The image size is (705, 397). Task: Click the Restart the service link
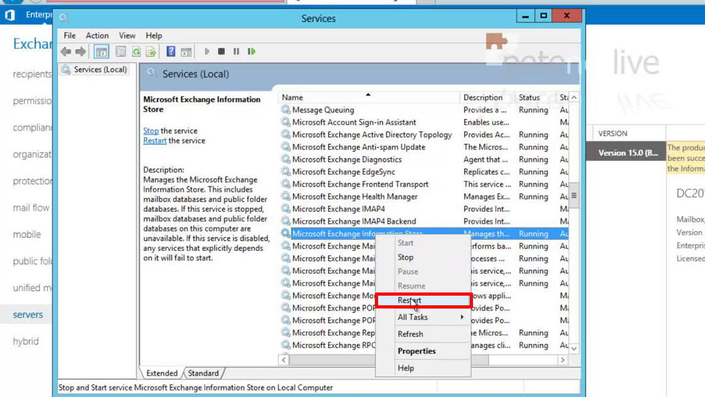(154, 140)
